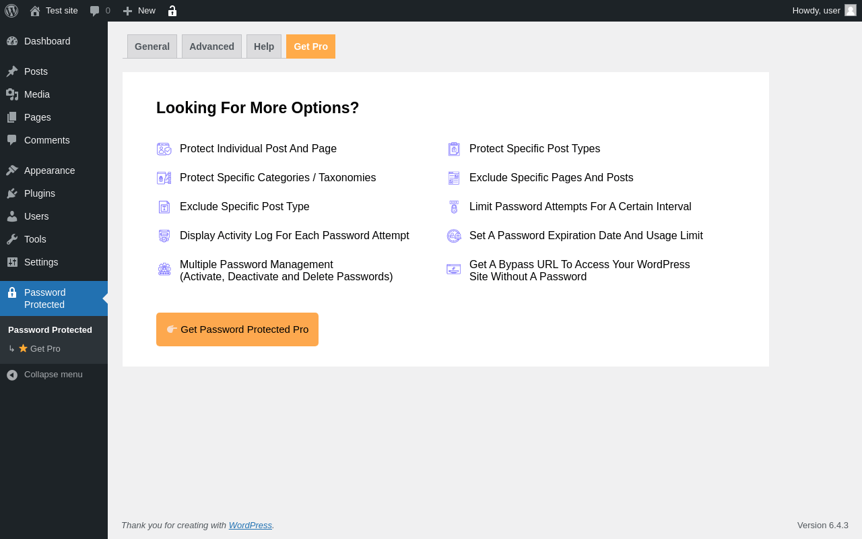
Task: Click the user avatar icon
Action: (x=851, y=10)
